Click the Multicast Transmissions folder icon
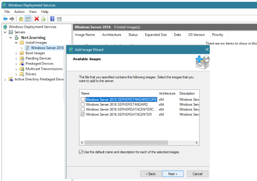This screenshot has height=181, width=257. pos(22,69)
